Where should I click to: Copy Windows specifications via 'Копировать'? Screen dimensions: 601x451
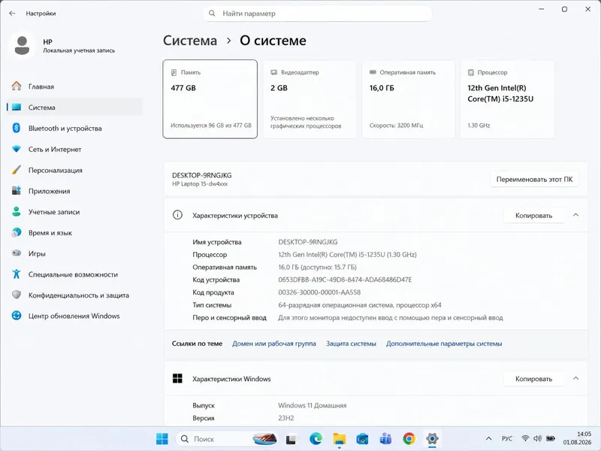coord(533,379)
